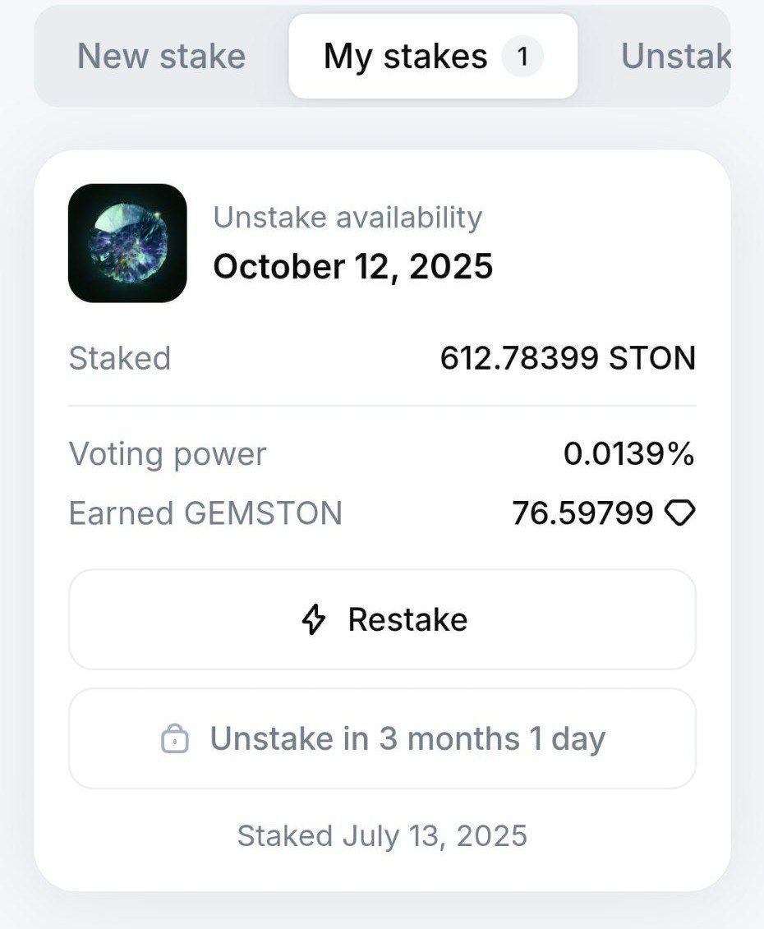This screenshot has width=764, height=929.
Task: Click the divider line under Staked row
Action: [x=382, y=407]
